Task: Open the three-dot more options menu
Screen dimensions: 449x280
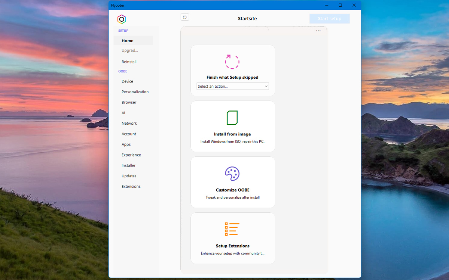Action: pyautogui.click(x=318, y=31)
